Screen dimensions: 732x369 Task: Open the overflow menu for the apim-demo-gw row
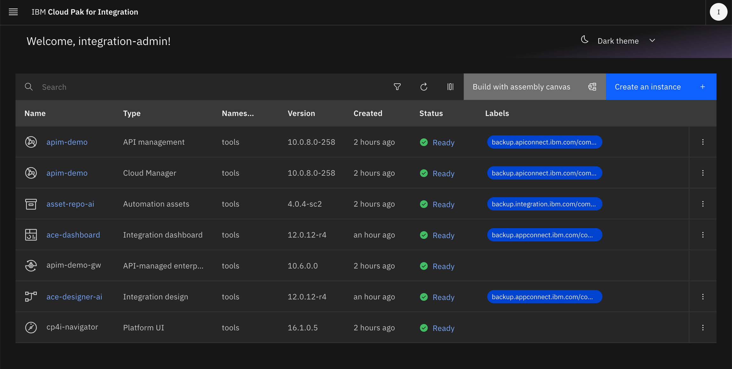tap(703, 266)
